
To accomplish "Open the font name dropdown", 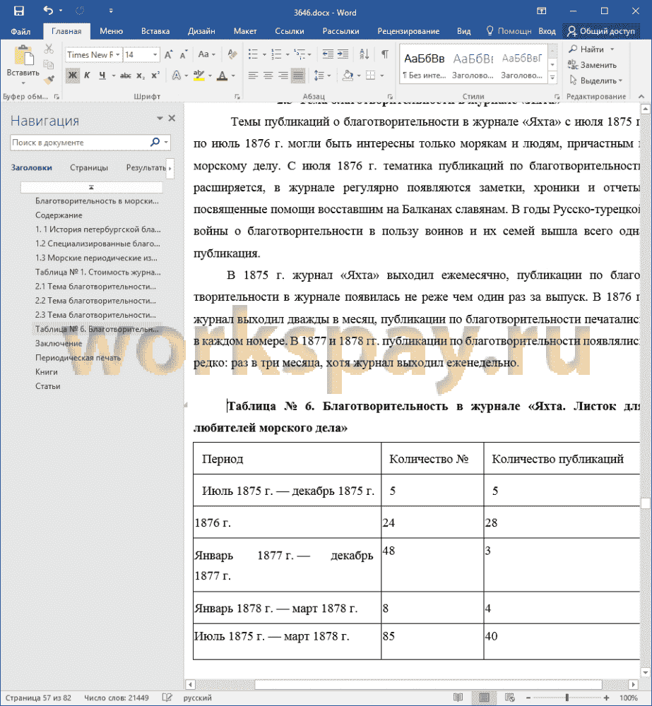I will 117,55.
